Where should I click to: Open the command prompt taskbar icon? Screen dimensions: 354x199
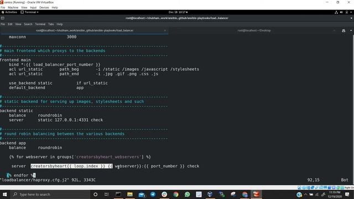point(118,195)
